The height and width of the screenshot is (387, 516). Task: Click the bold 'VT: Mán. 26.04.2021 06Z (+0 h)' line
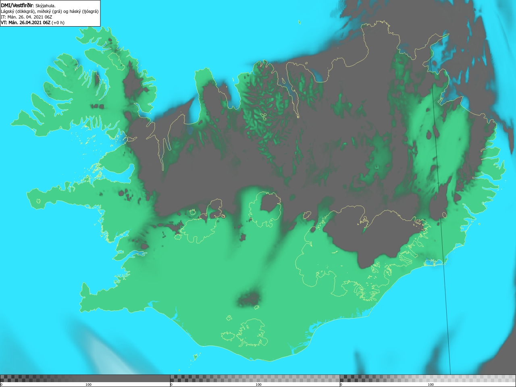[33, 23]
